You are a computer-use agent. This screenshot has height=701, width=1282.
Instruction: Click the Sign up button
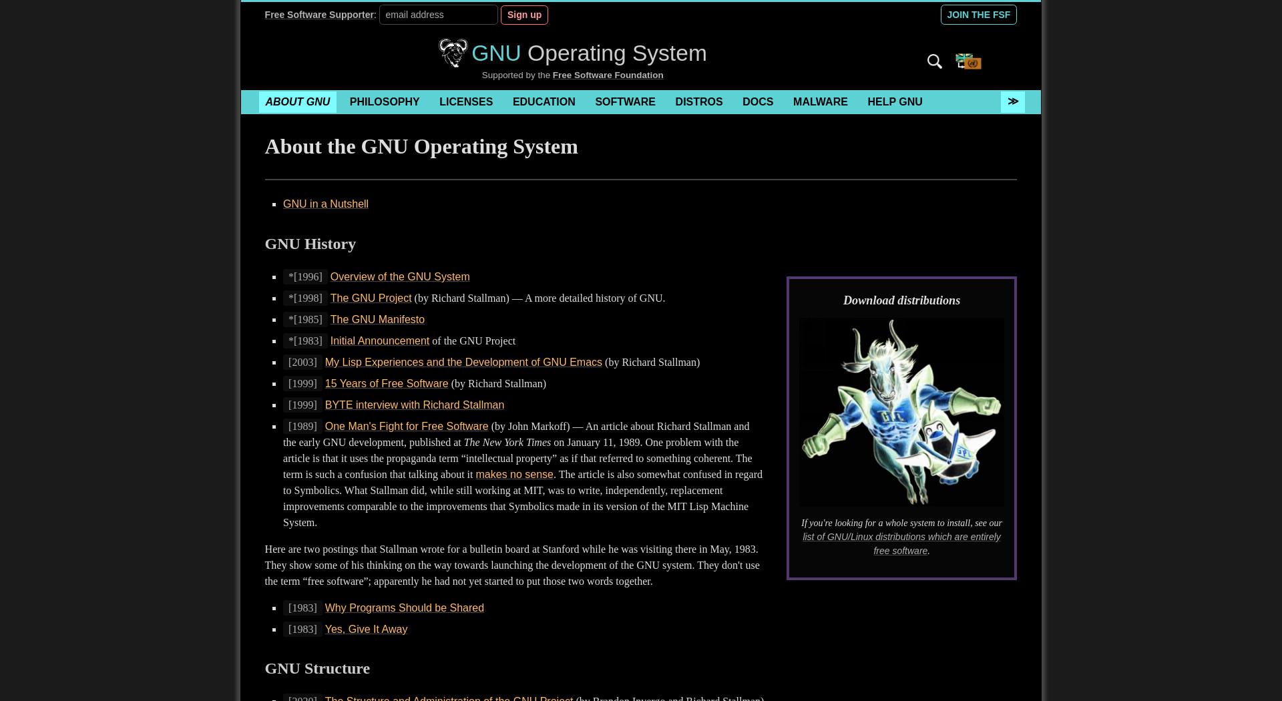tap(524, 15)
